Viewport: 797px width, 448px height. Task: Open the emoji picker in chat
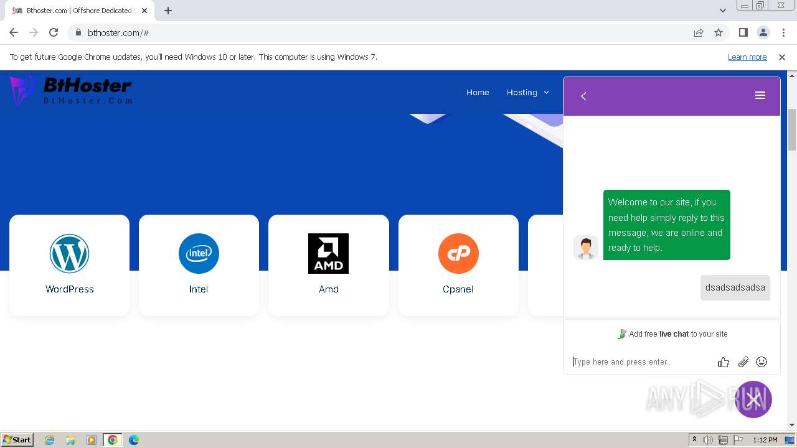762,362
